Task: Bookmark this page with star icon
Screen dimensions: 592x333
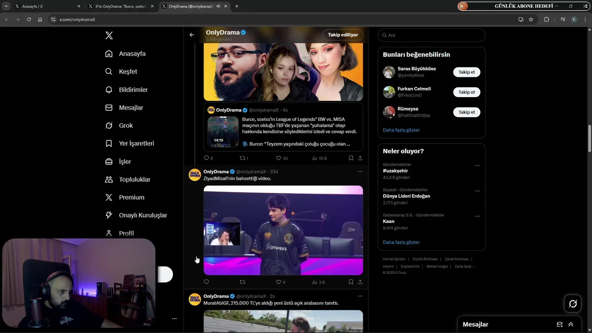Action: point(531,19)
